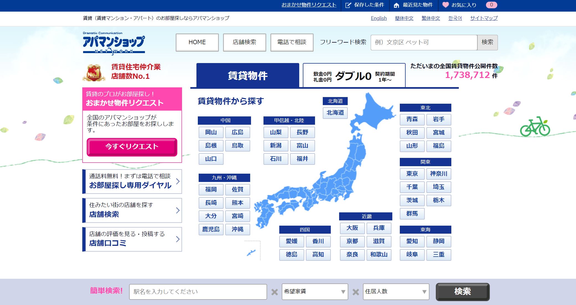The image size is (576, 305).
Task: Focus the station name input field
Action: click(198, 292)
